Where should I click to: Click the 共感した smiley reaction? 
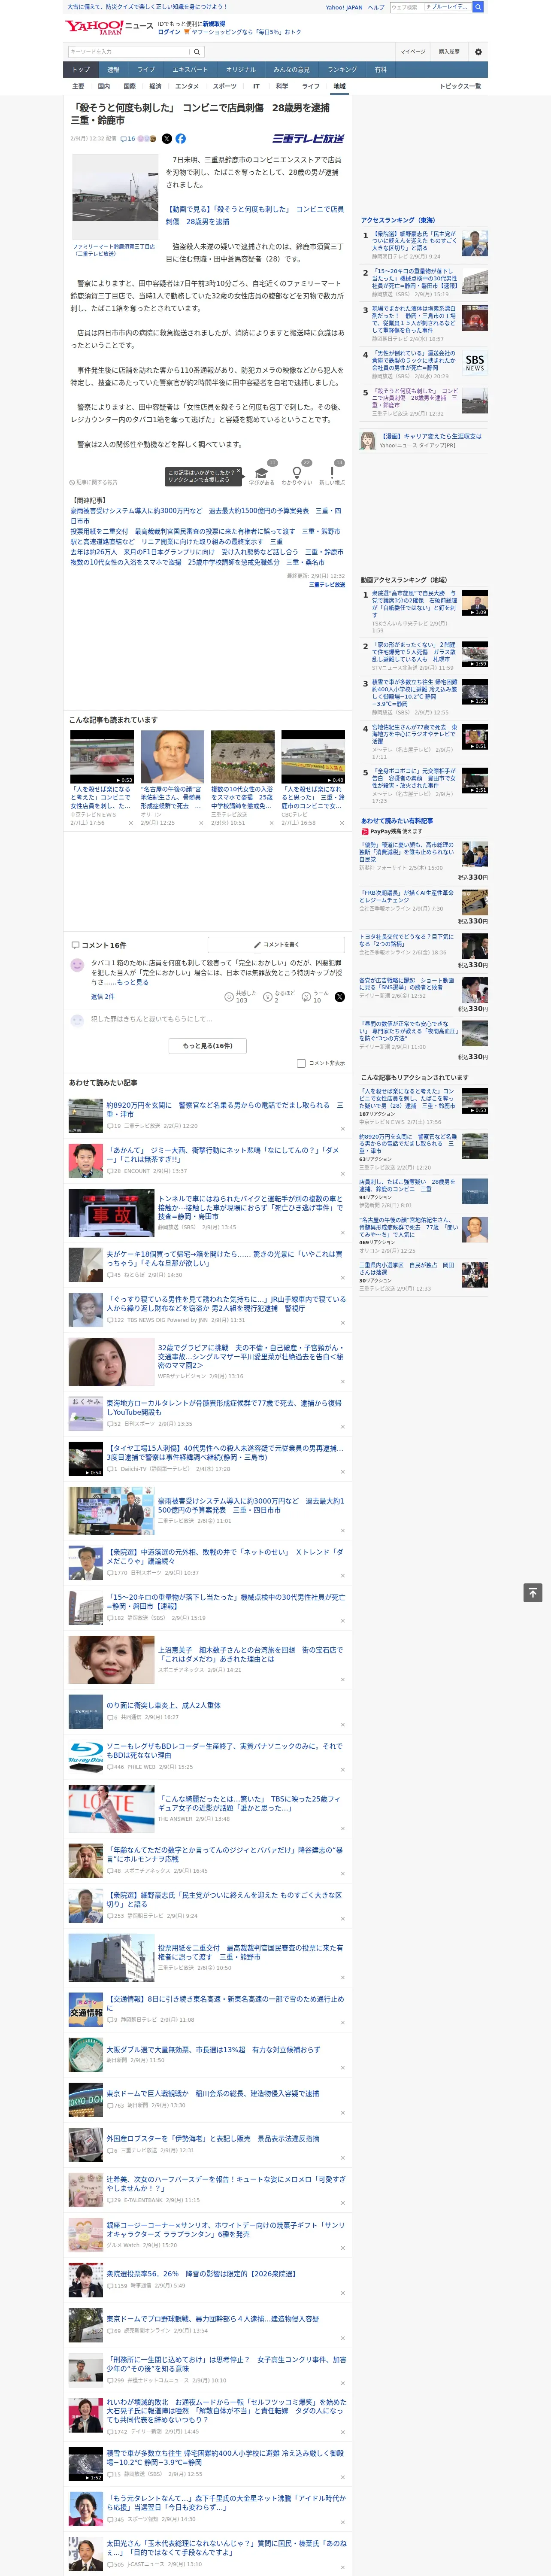click(230, 997)
